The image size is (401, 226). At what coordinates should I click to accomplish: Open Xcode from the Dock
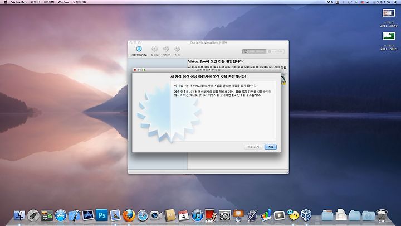tap(74, 215)
